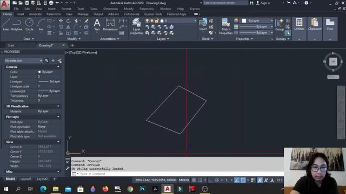Open the Format menu
Image resolution: width=346 pixels, height=194 pixels.
pyautogui.click(x=66, y=9)
